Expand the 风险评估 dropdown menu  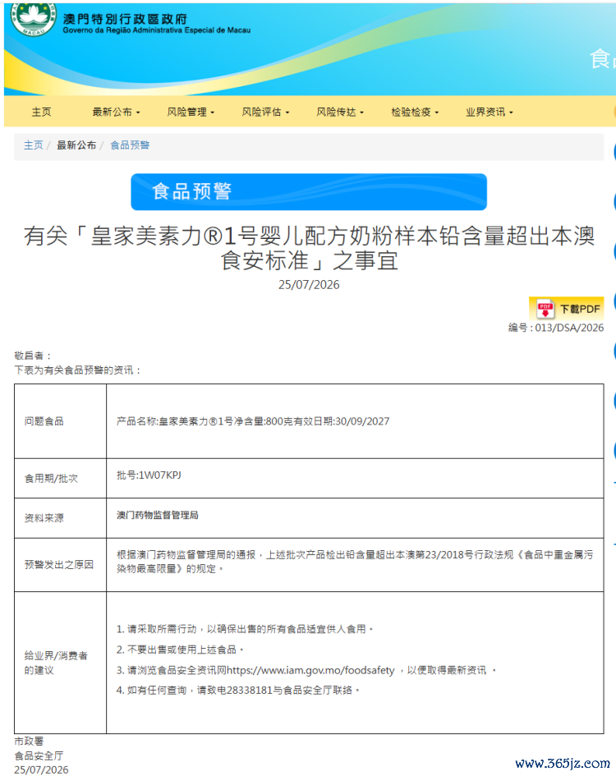click(265, 112)
